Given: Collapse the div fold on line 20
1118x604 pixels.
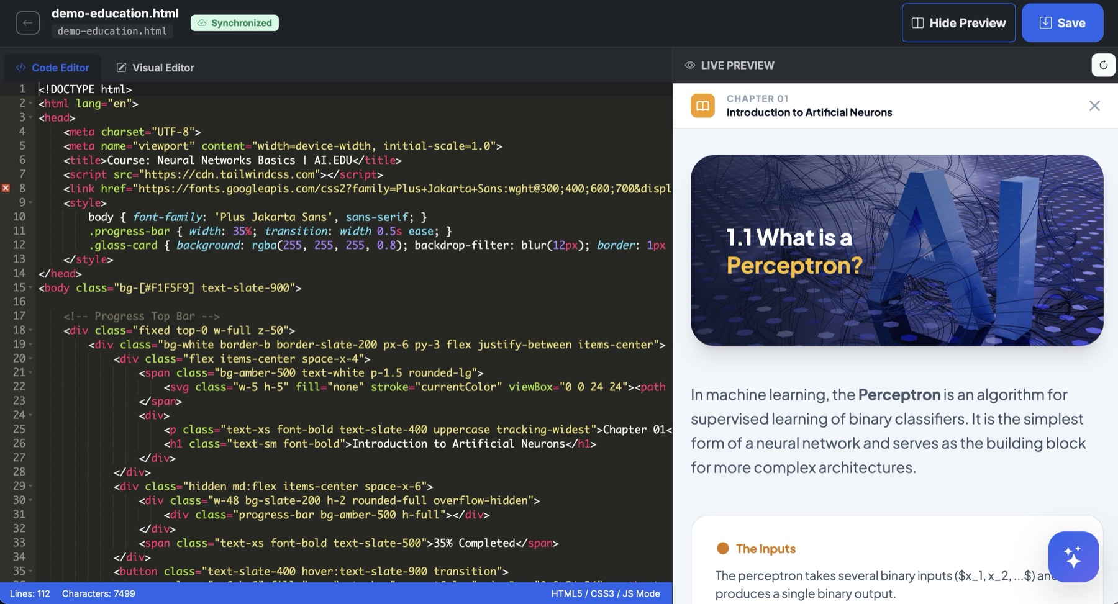Looking at the screenshot, I should [30, 359].
